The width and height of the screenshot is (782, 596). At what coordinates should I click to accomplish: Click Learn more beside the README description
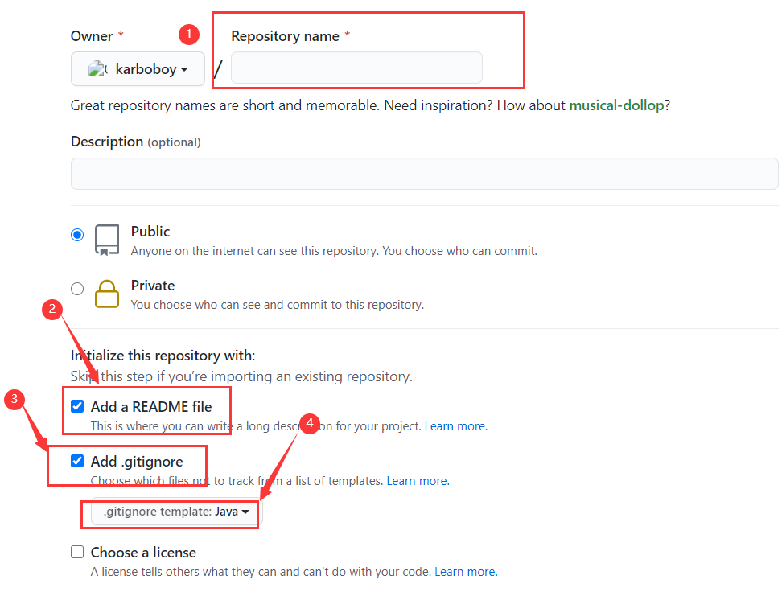pos(455,426)
